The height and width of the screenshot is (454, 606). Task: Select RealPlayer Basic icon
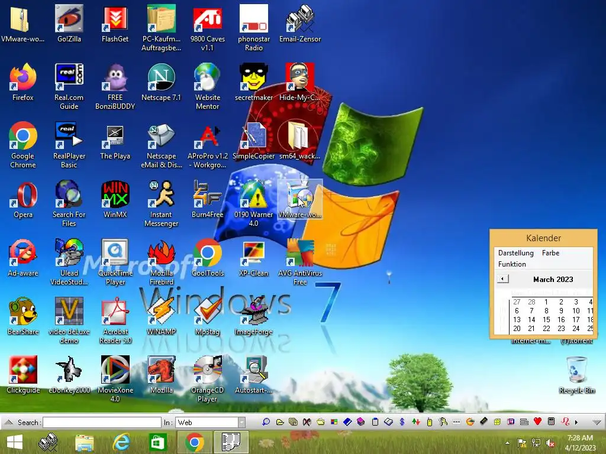click(69, 145)
